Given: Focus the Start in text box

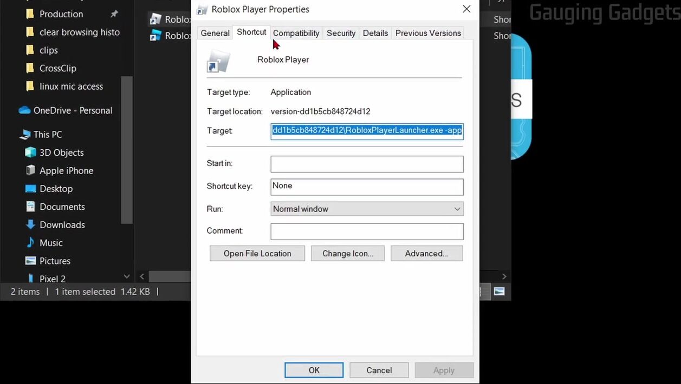Looking at the screenshot, I should pyautogui.click(x=367, y=164).
